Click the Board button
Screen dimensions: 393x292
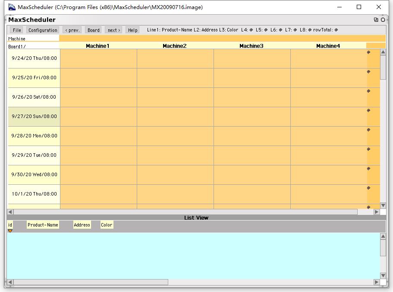[93, 30]
